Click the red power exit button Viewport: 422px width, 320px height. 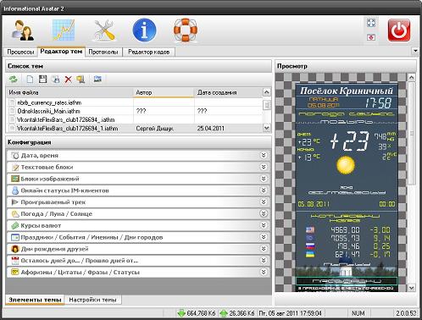(x=399, y=30)
